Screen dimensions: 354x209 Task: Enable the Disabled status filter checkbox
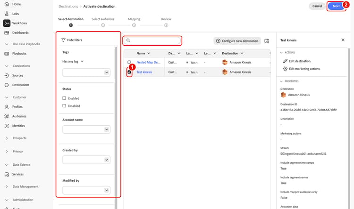64,105
